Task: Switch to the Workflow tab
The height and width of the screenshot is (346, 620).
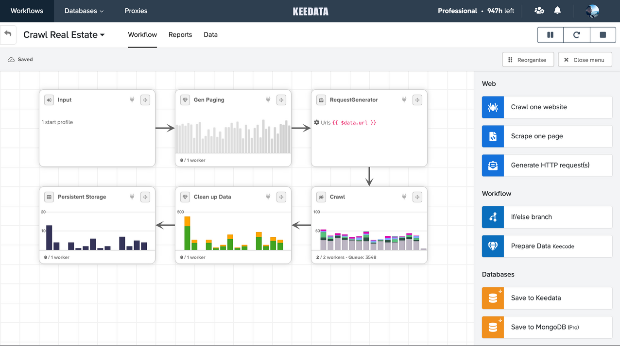Action: click(x=142, y=35)
